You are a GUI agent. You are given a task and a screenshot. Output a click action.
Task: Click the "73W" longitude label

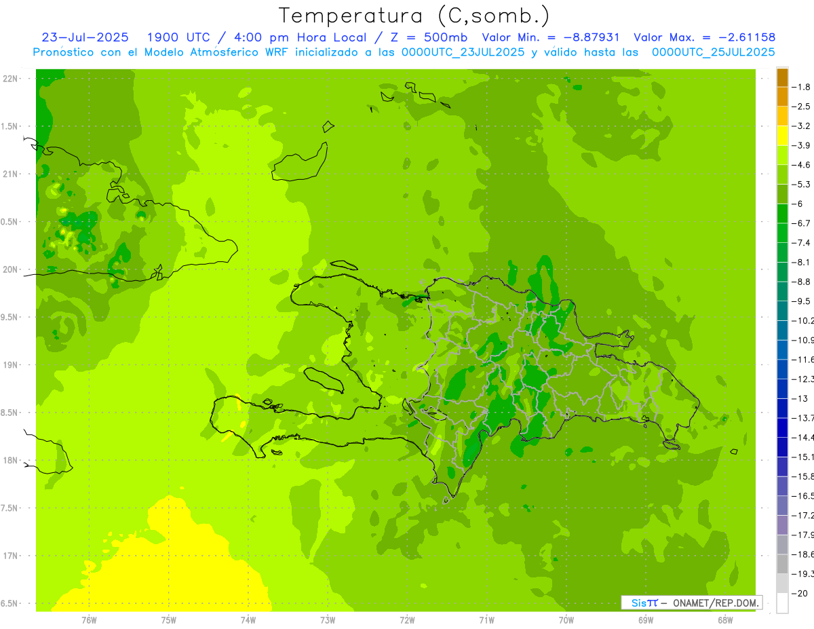coord(328,620)
